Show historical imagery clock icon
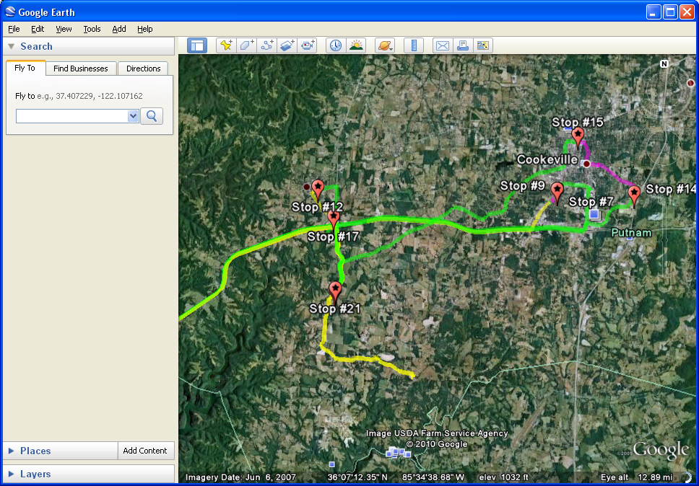 pyautogui.click(x=336, y=45)
